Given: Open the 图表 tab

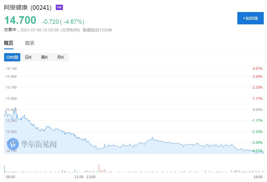Looking at the screenshot, I should click(x=30, y=43).
